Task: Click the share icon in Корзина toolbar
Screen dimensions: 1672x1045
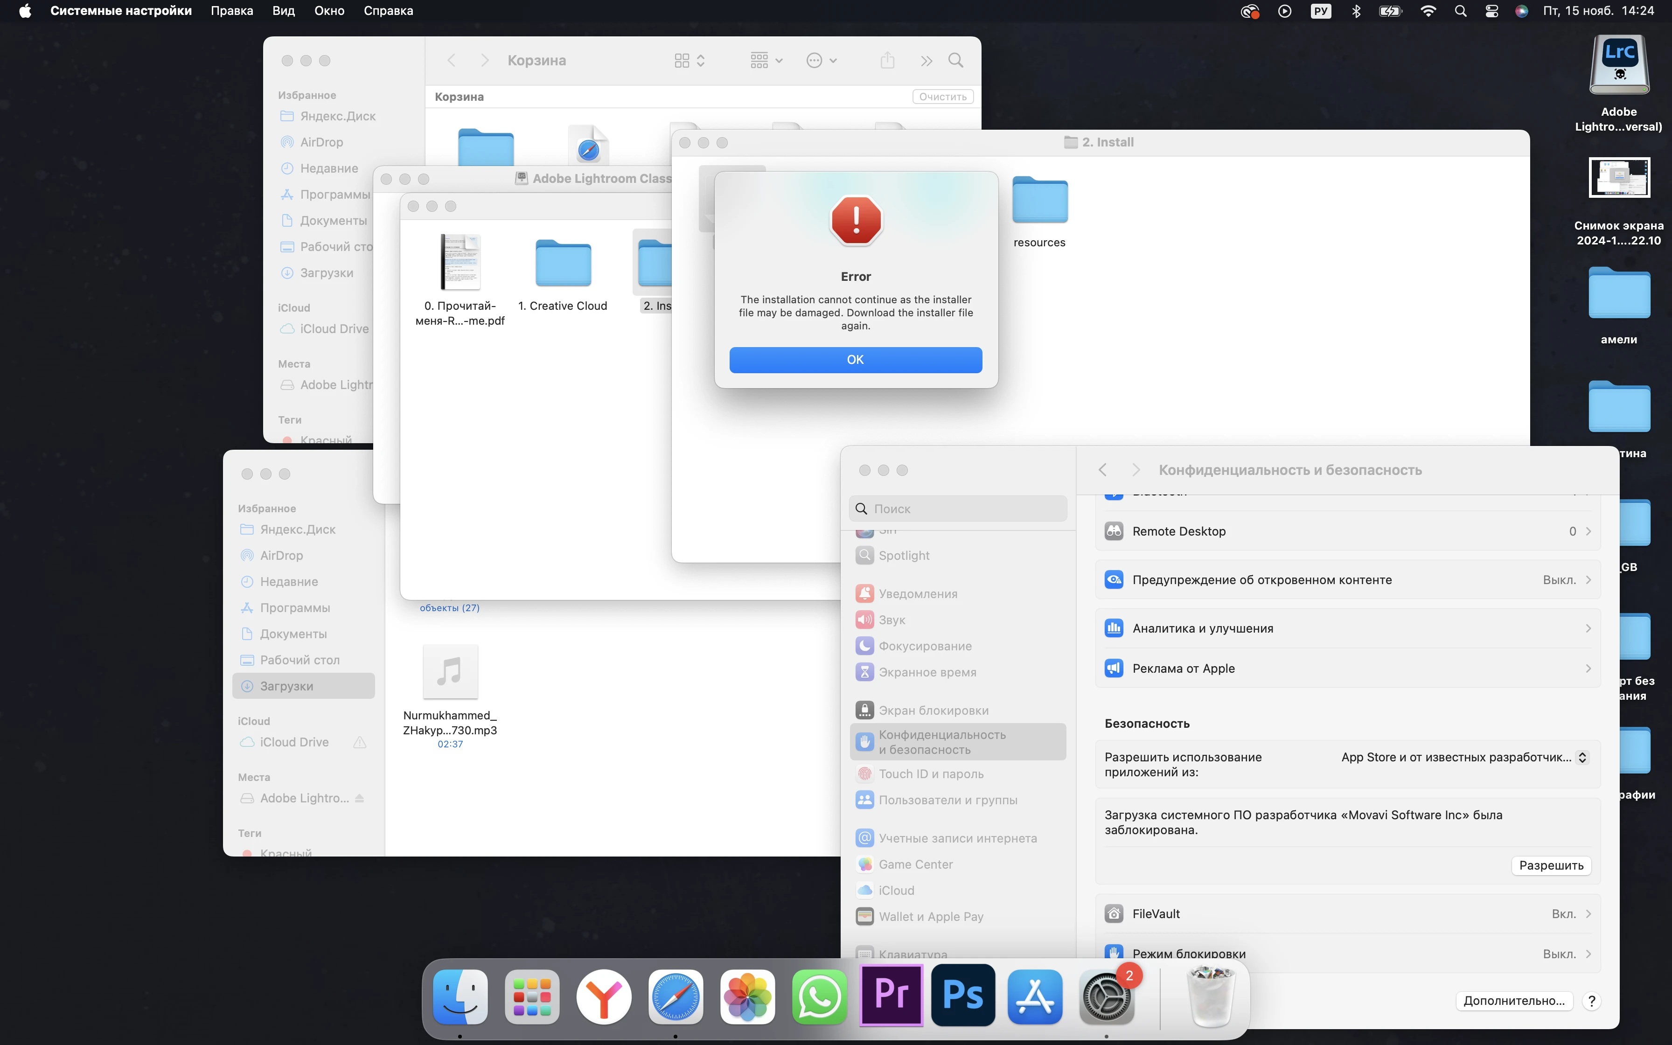Action: 888,61
